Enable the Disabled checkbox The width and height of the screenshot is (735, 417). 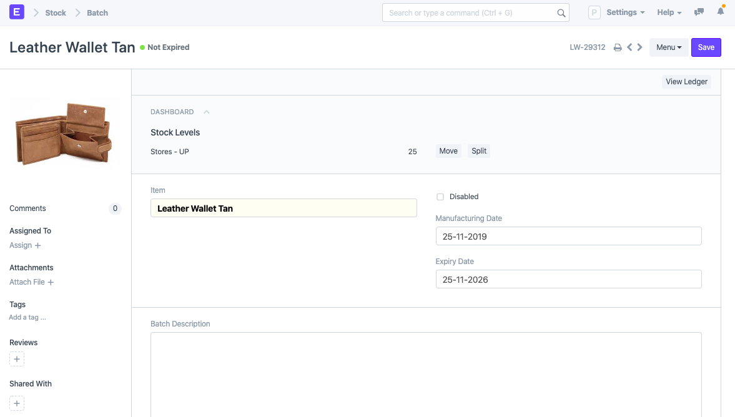pyautogui.click(x=440, y=197)
